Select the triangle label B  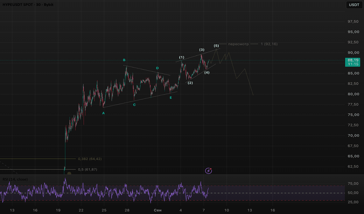click(124, 60)
